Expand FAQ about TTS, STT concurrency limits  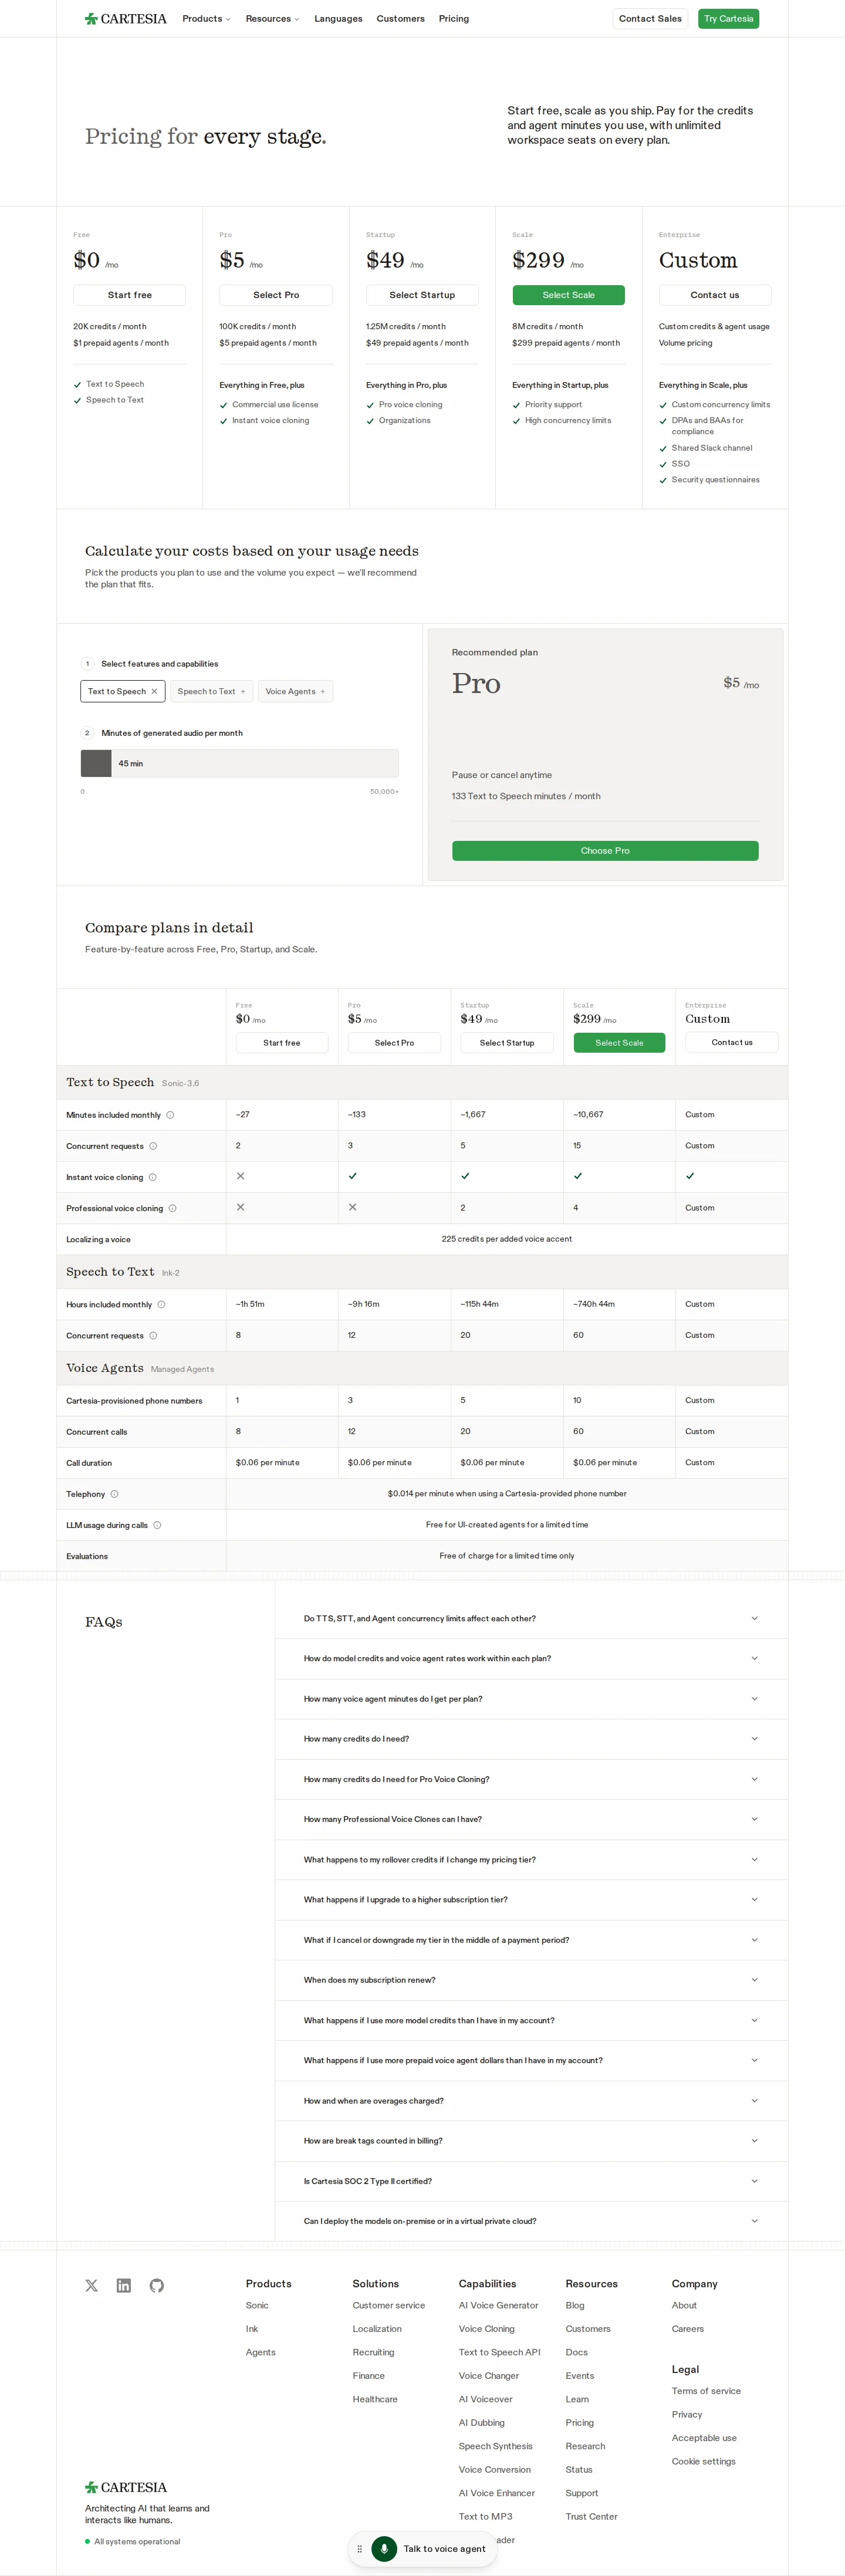click(x=531, y=1618)
